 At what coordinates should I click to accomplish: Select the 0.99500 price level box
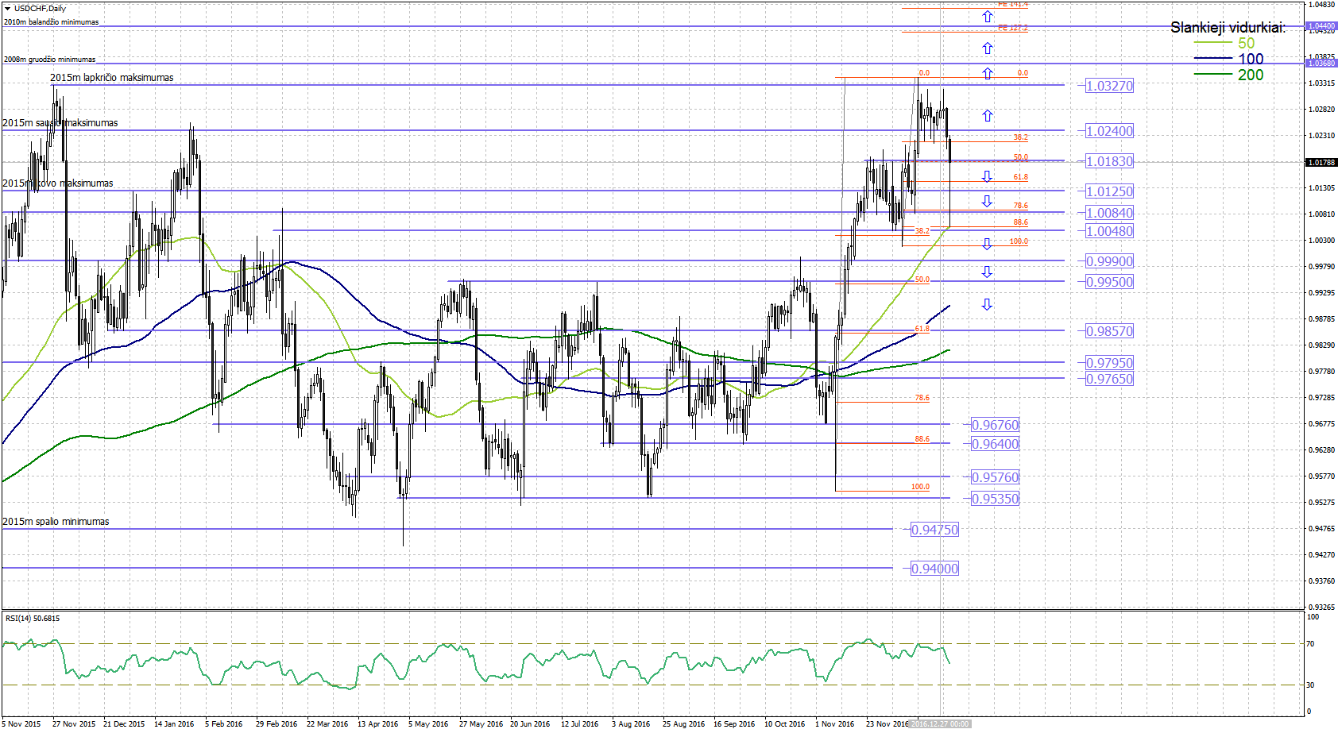pos(1110,282)
